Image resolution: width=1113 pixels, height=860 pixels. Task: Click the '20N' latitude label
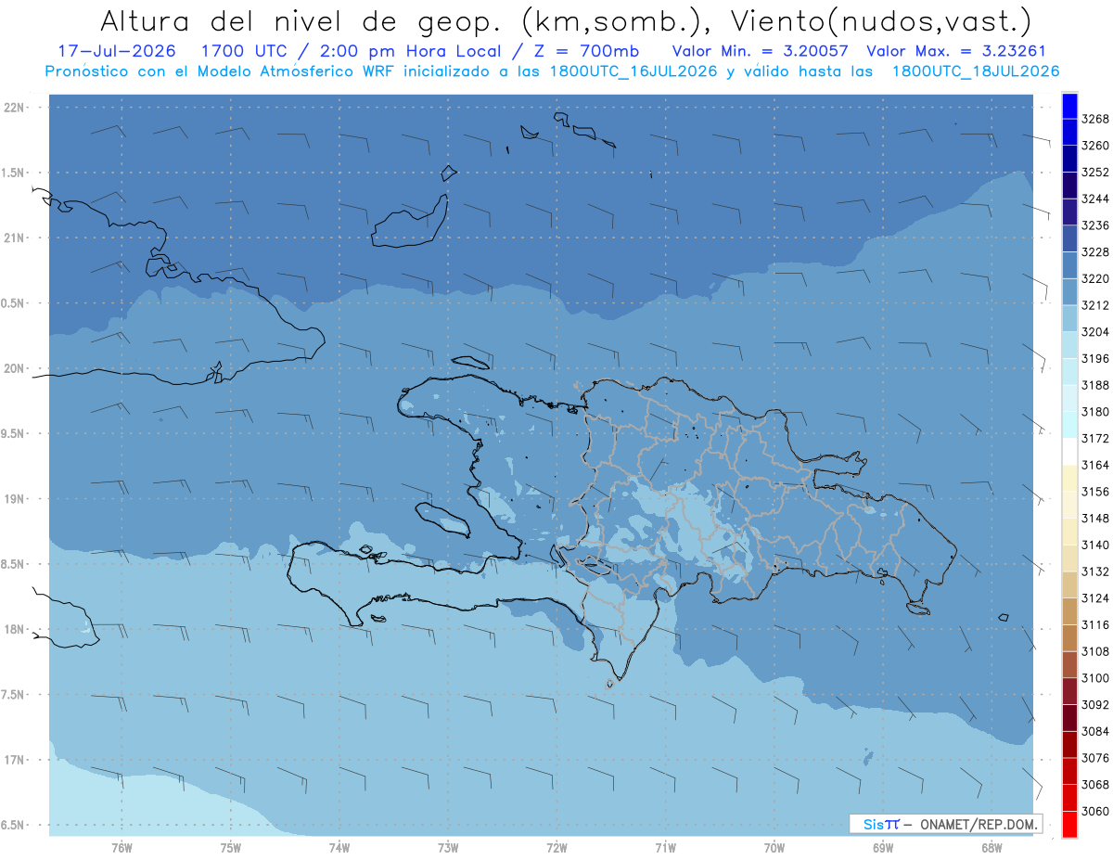14,368
